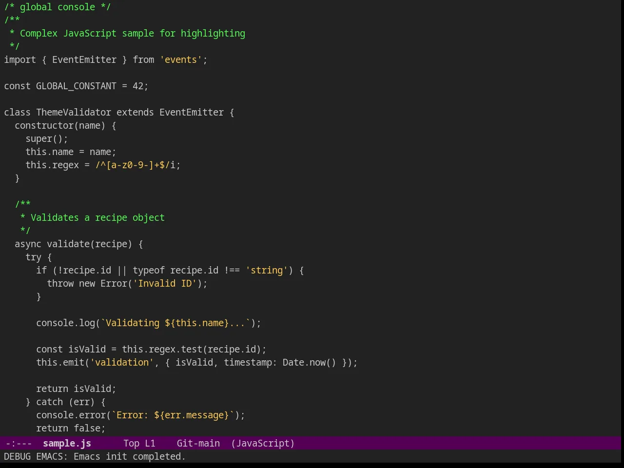The height and width of the screenshot is (468, 624).
Task: Click 'extends' keyword in class declaration
Action: pyautogui.click(x=135, y=112)
